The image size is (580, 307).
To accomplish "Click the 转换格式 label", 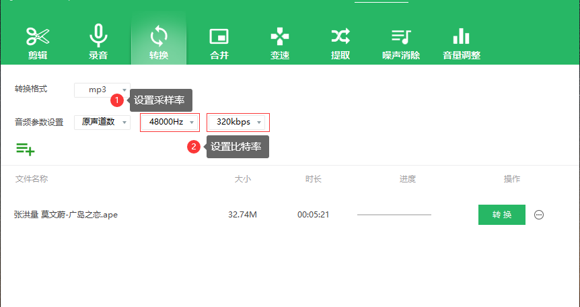I will [x=31, y=89].
